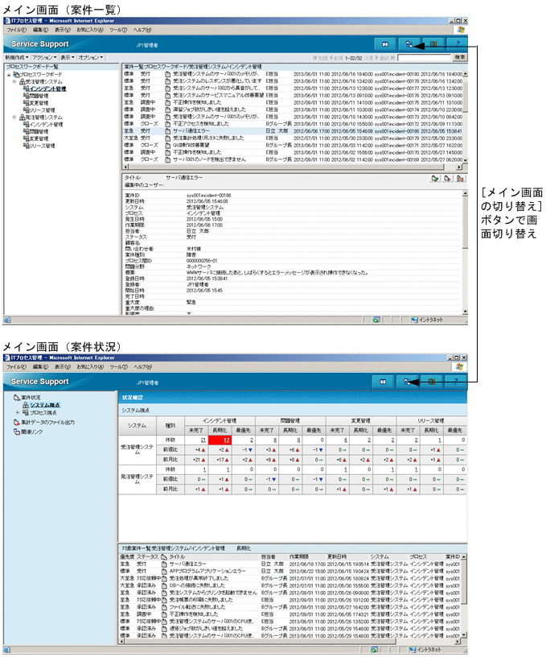Open 集計データのファイル出力 in left pane
Viewport: 546px width, 657px height.
coord(47,423)
